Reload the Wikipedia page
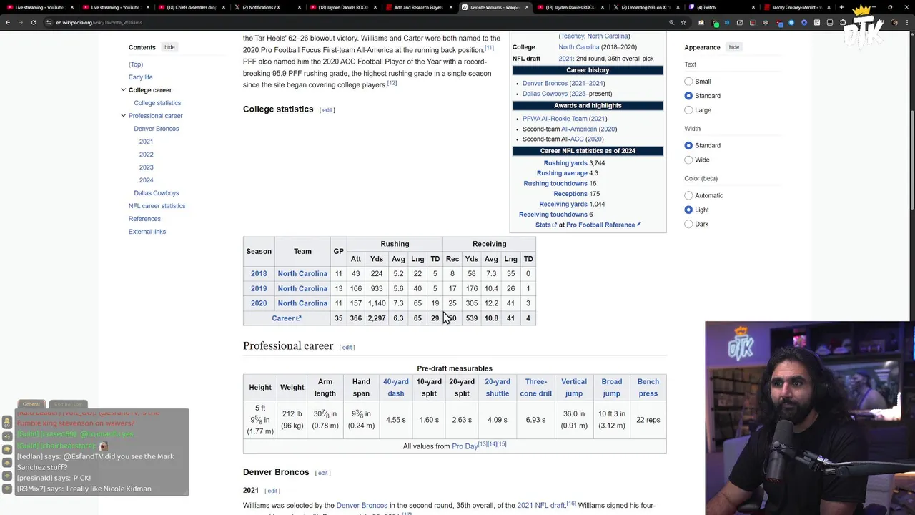915x515 pixels. pos(33,22)
